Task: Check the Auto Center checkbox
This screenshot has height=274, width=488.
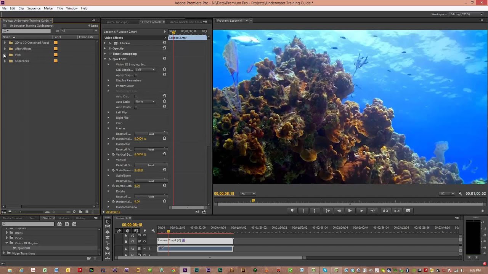Action: tap(136, 107)
